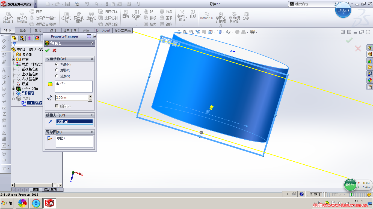Click the Zoom to Fit view icon
The width and height of the screenshot is (373, 209).
coord(185,32)
